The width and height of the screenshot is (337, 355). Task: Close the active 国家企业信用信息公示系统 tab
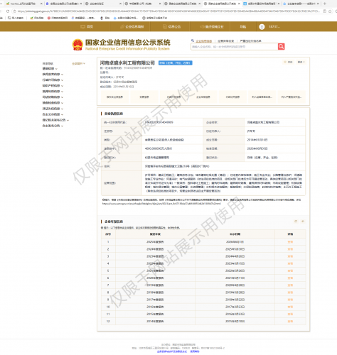click(x=239, y=4)
